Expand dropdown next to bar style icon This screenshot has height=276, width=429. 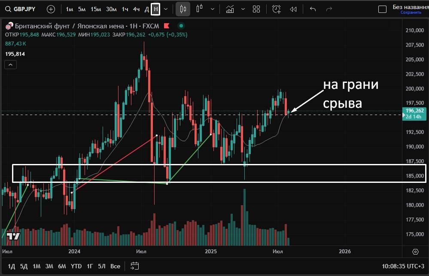[213, 9]
